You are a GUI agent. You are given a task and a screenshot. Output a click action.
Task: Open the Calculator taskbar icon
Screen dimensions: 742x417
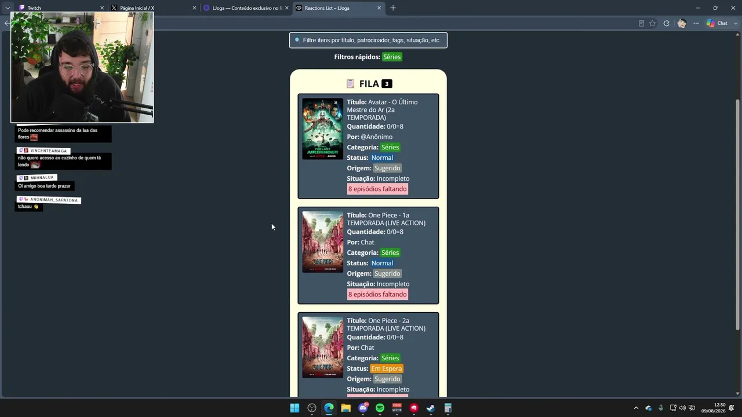pyautogui.click(x=448, y=408)
